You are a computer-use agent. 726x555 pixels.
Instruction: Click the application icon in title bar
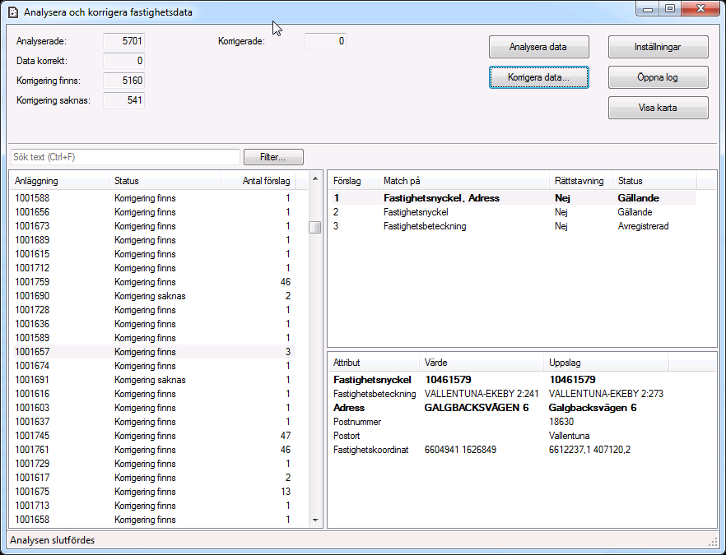[x=12, y=12]
